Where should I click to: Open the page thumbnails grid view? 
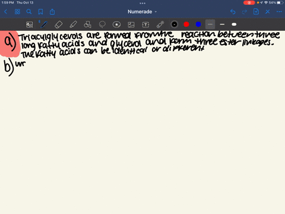point(17,12)
